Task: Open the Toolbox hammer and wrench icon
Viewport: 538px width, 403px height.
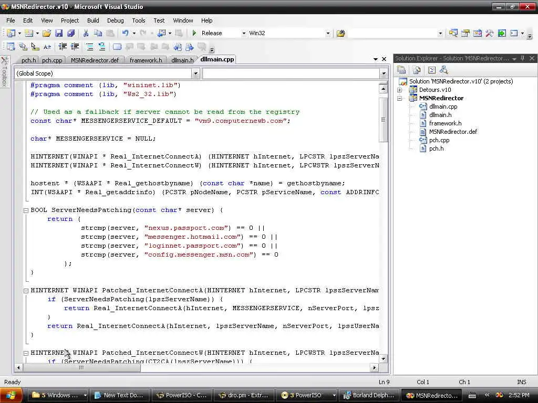Action: pos(489,33)
